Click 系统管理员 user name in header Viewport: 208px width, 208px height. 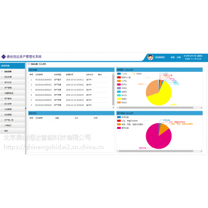point(160,57)
